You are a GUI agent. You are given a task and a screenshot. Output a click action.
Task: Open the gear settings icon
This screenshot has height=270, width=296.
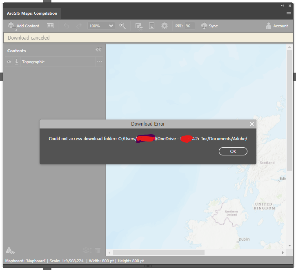pyautogui.click(x=165, y=26)
